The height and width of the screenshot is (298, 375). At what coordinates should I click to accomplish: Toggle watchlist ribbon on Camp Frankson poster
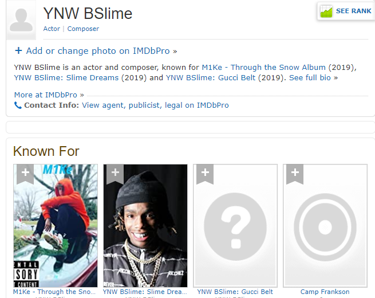(295, 174)
